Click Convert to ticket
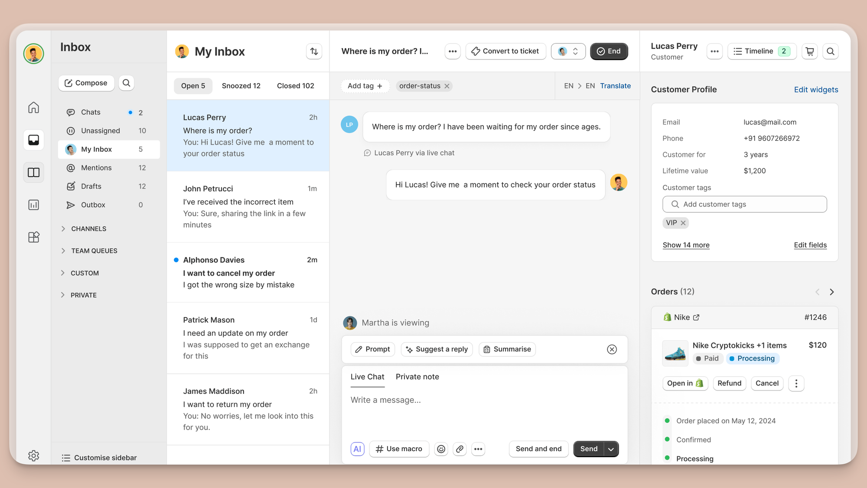 coord(505,51)
